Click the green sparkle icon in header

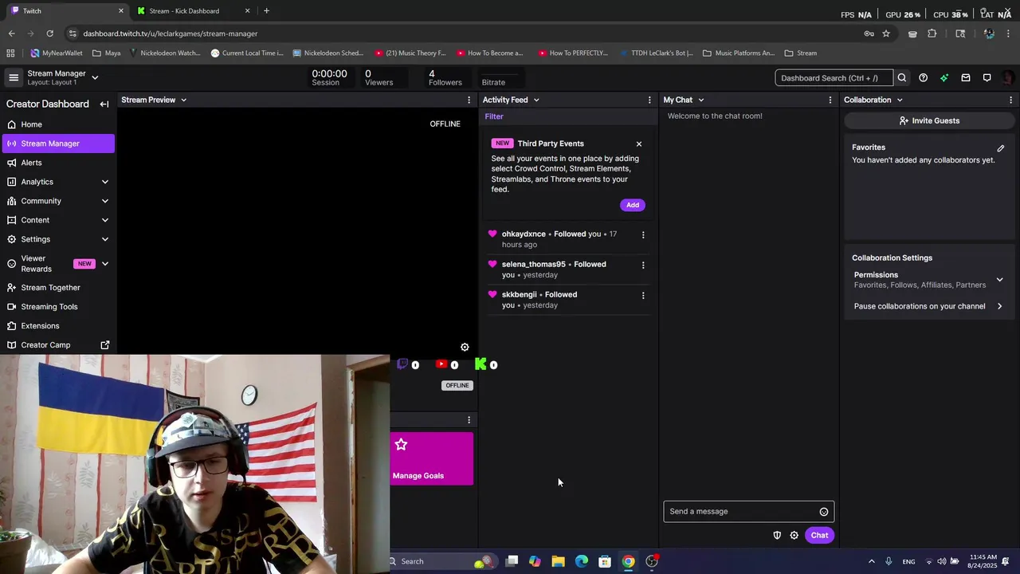point(944,77)
